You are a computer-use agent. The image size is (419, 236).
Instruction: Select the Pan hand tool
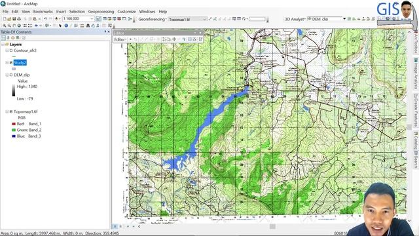14,26
